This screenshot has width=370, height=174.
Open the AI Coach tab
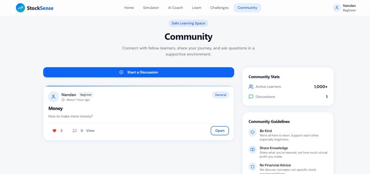[175, 8]
